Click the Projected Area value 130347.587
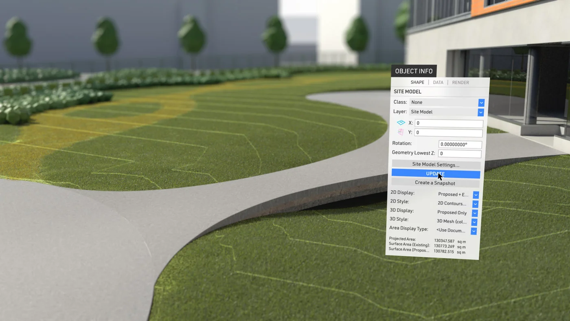The height and width of the screenshot is (321, 570). (444, 241)
